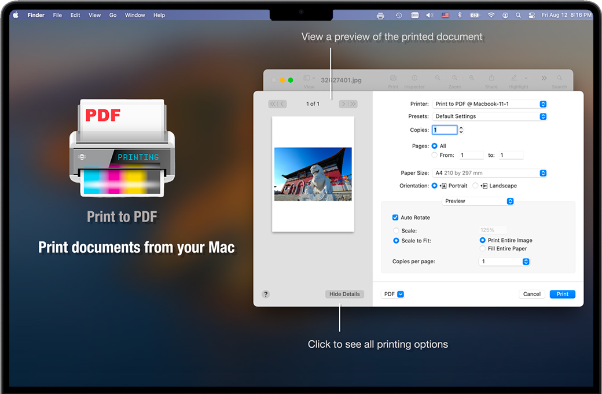Choose Landscape orientation
The height and width of the screenshot is (394, 602).
(x=476, y=186)
